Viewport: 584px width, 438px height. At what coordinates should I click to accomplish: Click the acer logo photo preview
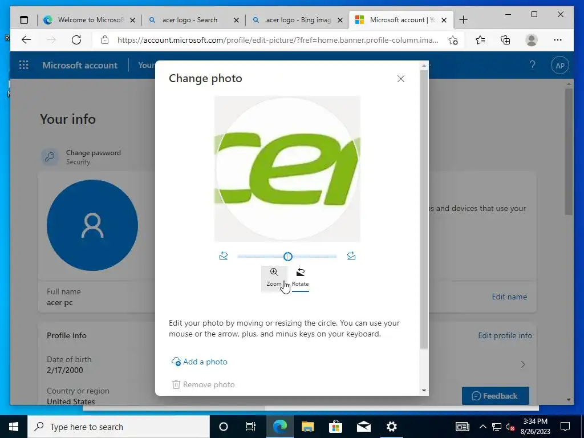pos(287,169)
